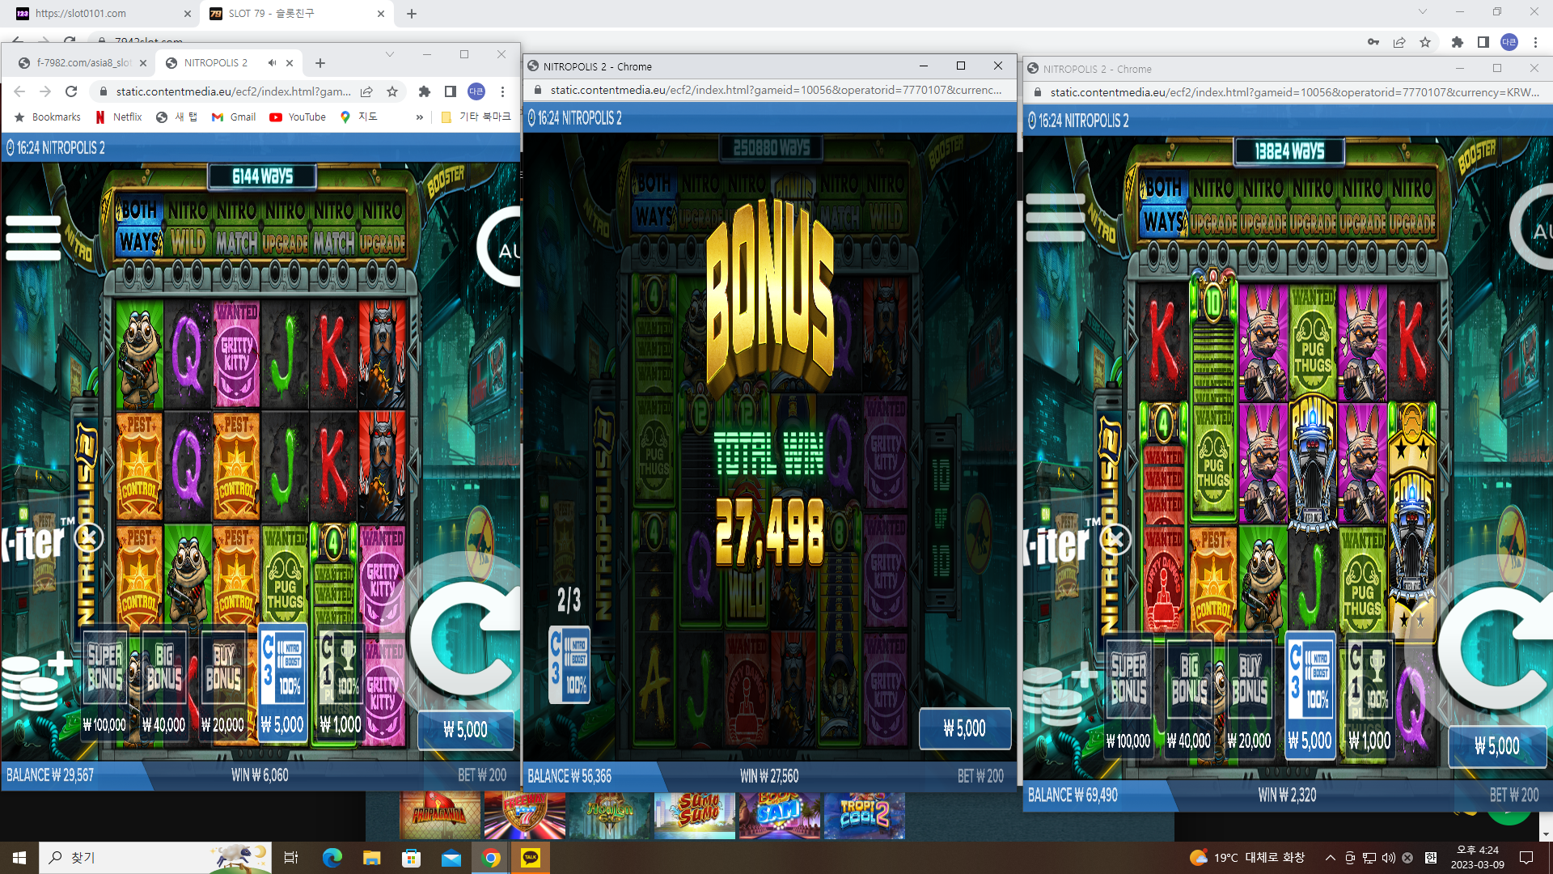Screen dimensions: 1553x874
Task: Open new tab in background Chrome window
Action: tap(412, 14)
